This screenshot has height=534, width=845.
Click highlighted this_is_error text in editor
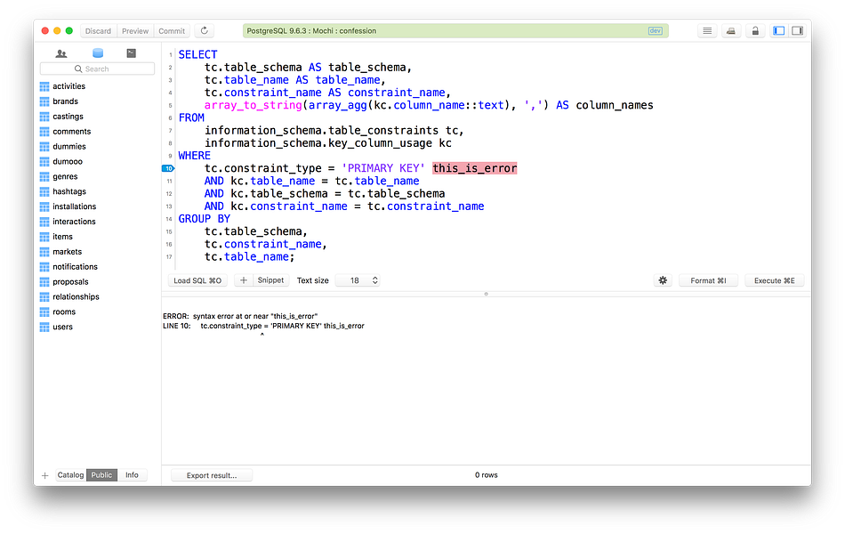coord(474,168)
